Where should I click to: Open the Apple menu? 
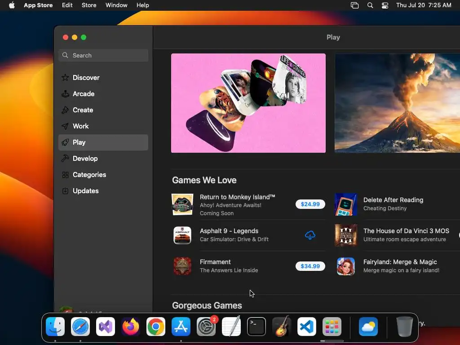[12, 5]
